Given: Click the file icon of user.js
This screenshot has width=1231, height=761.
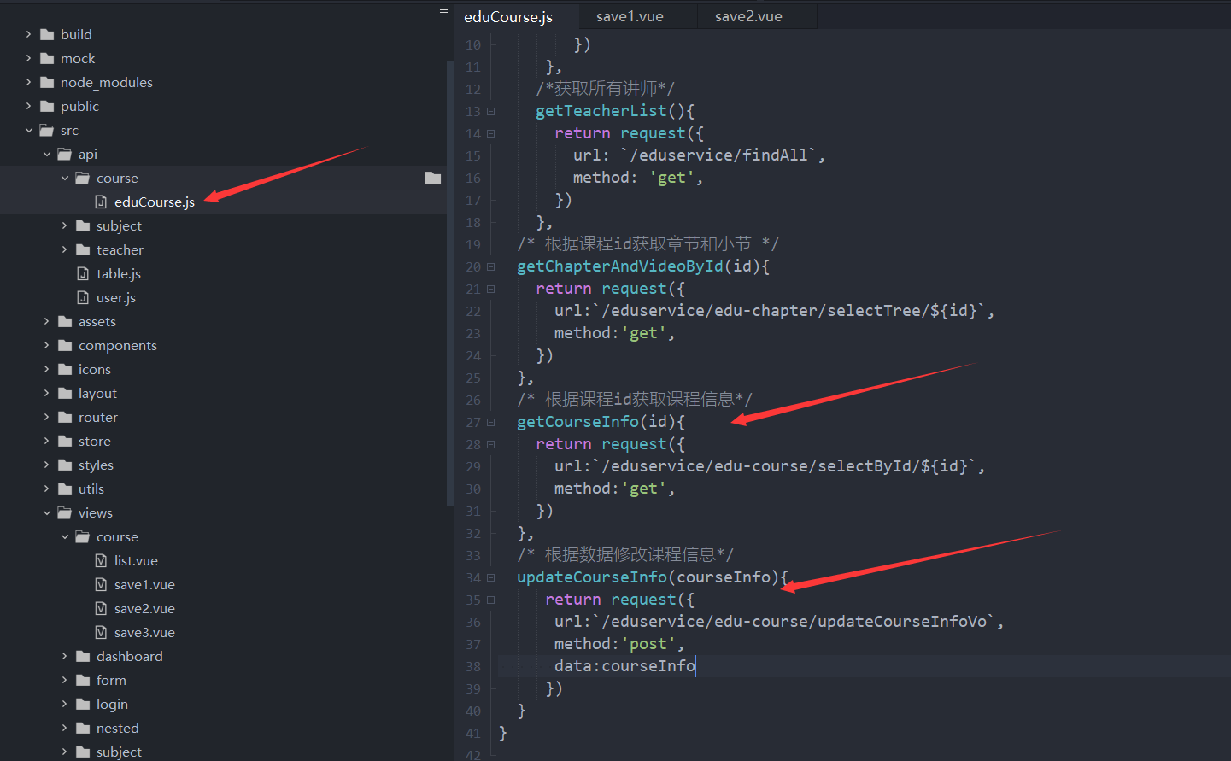Looking at the screenshot, I should [x=83, y=298].
